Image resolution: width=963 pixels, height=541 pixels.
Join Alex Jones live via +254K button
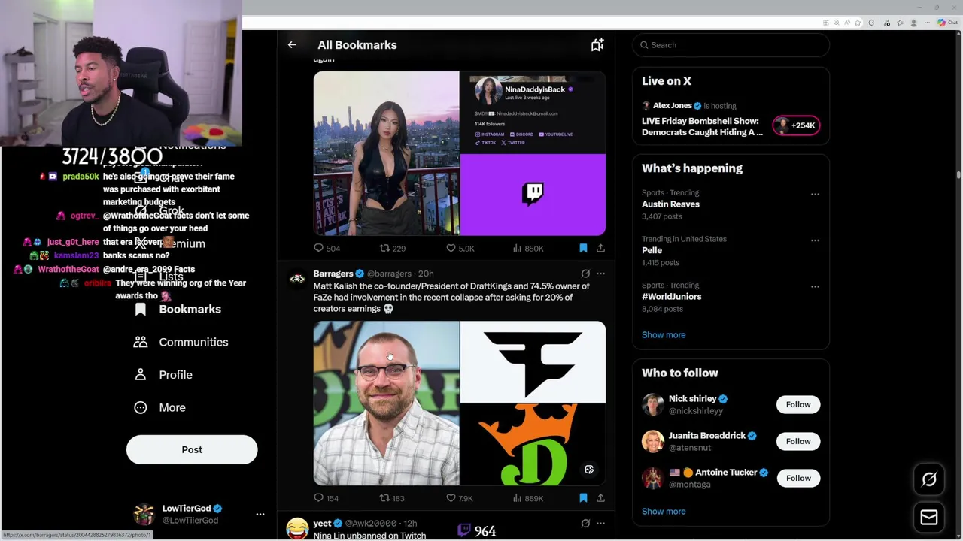click(x=796, y=125)
